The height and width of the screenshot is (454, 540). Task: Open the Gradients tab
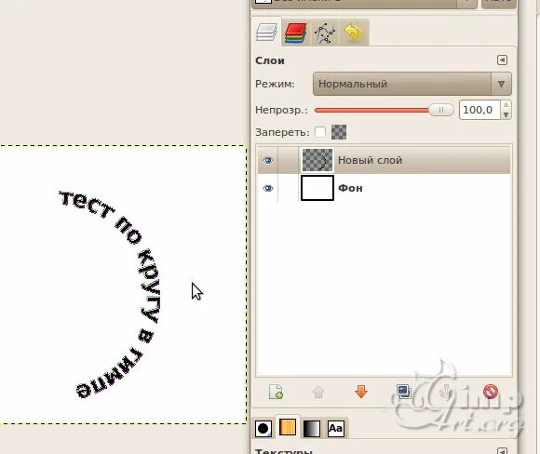point(312,428)
